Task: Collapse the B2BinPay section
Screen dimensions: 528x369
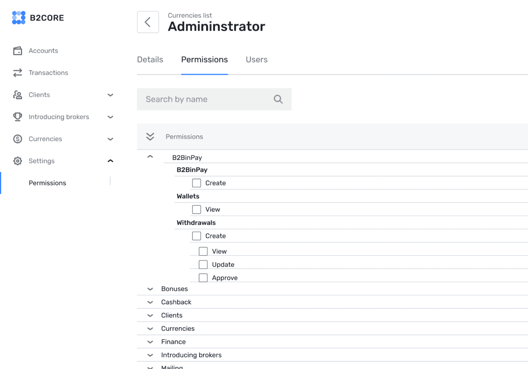Action: click(150, 157)
